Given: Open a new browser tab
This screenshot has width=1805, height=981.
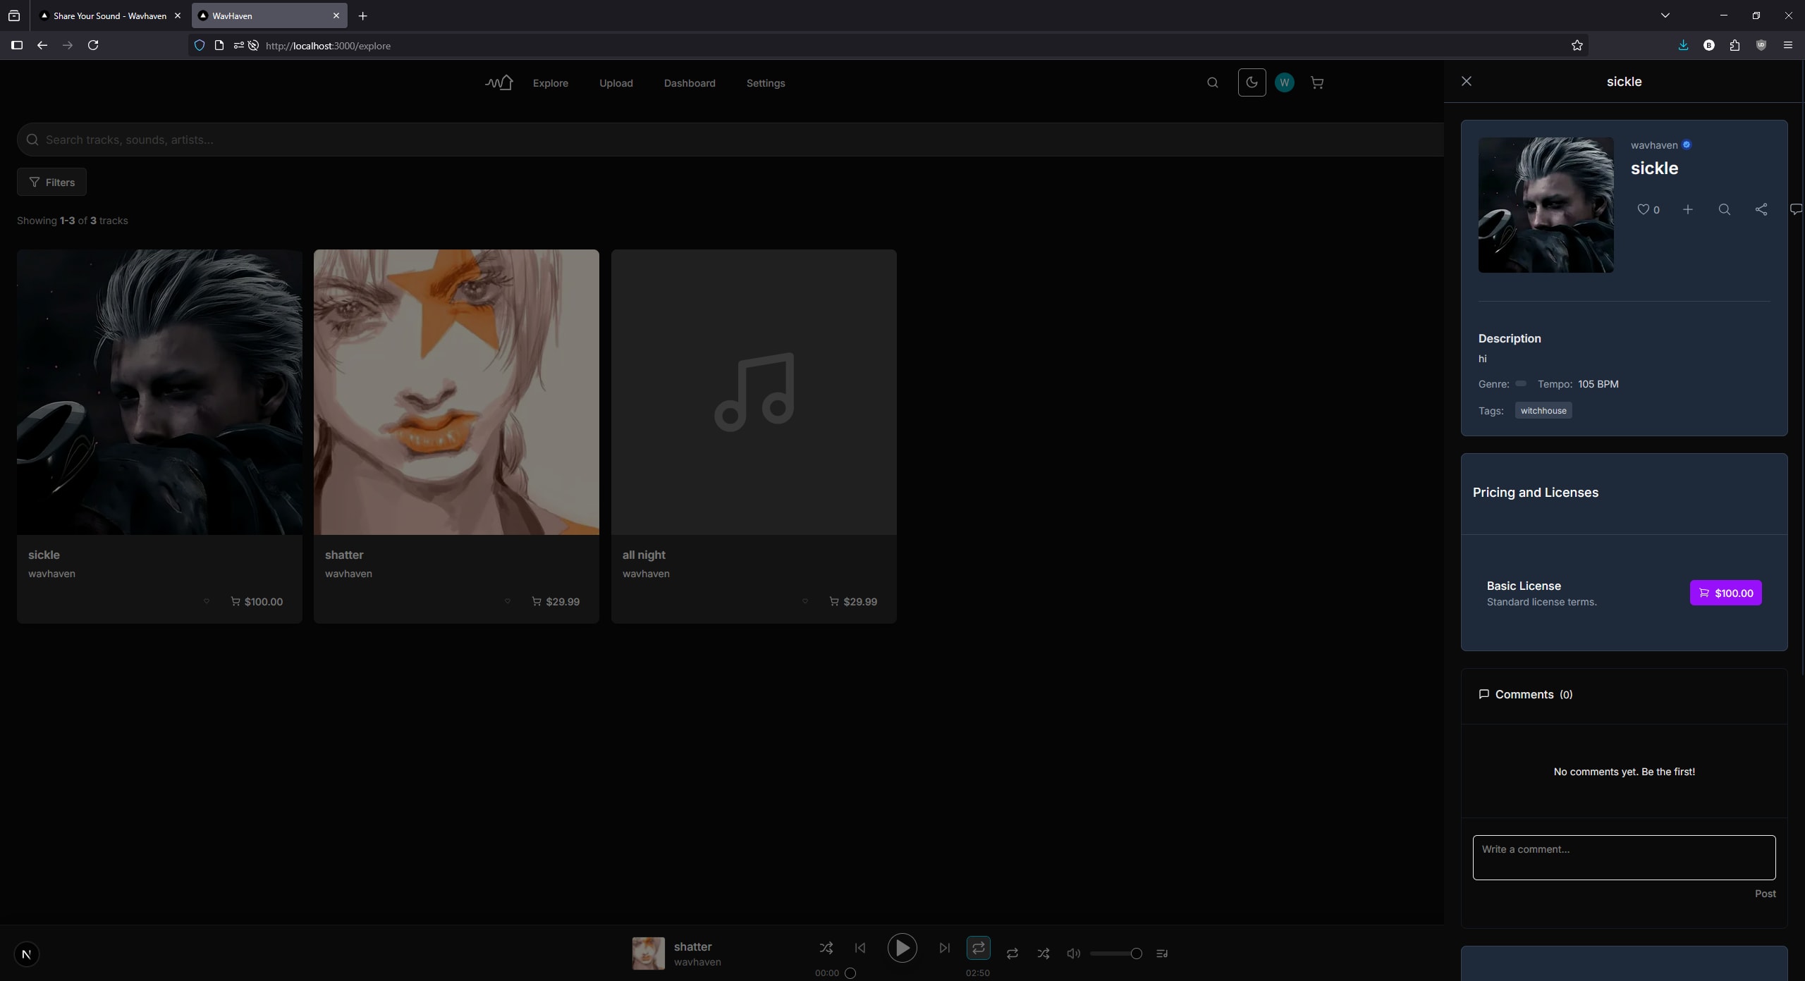Looking at the screenshot, I should coord(362,16).
